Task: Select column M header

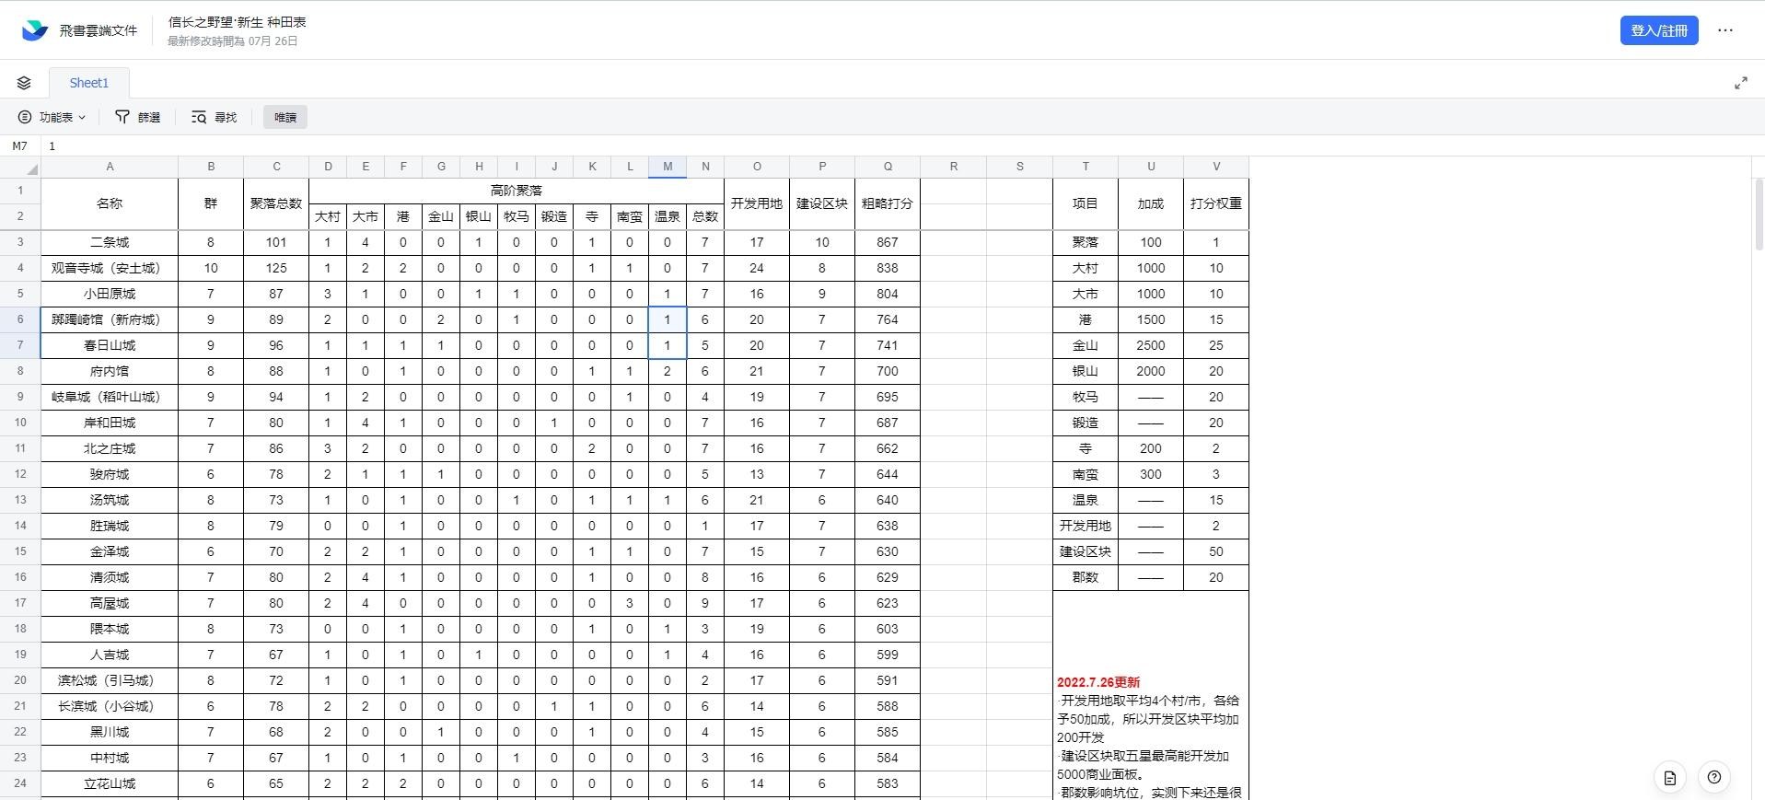Action: [668, 167]
